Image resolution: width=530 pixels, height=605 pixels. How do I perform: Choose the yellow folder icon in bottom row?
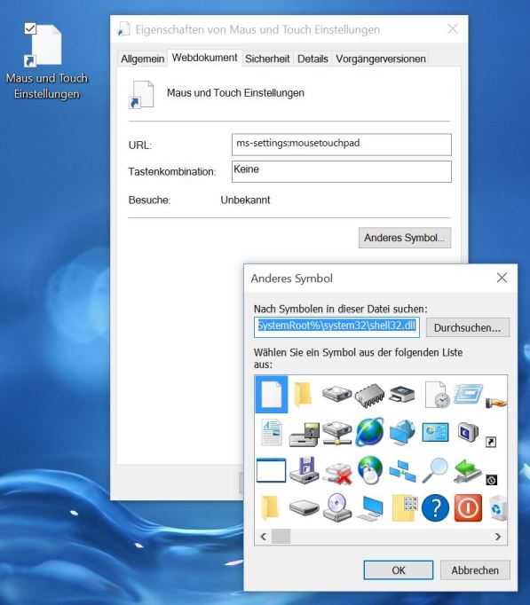(270, 507)
